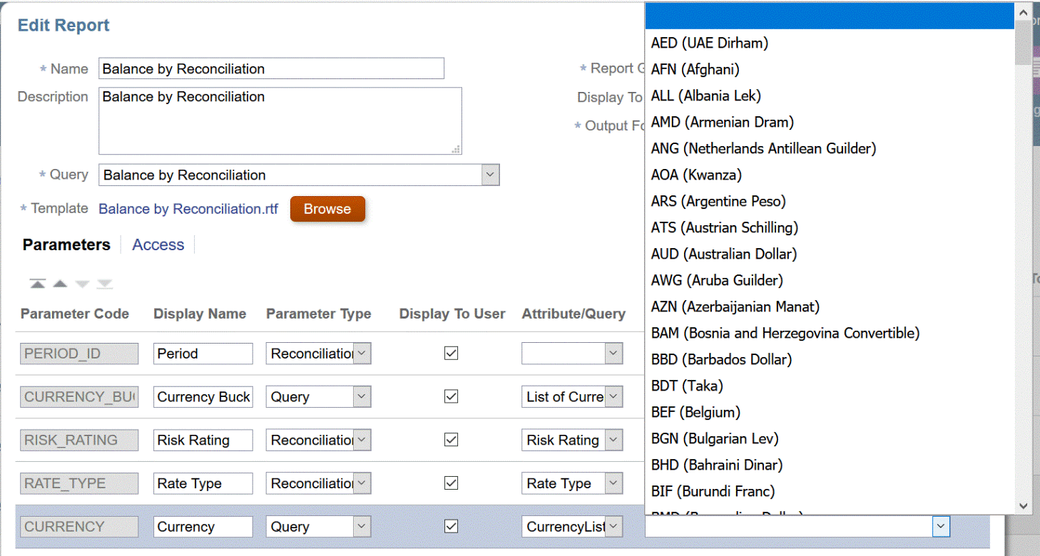
Task: Click inside the Name input field
Action: pos(271,68)
